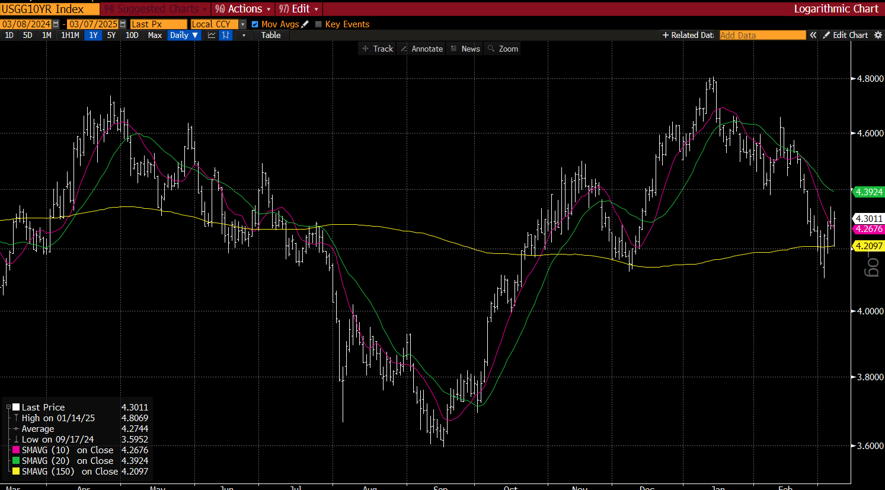The height and width of the screenshot is (490, 885).
Task: Click 'SMAVG (150) on Close' legend label
Action: tap(70, 472)
